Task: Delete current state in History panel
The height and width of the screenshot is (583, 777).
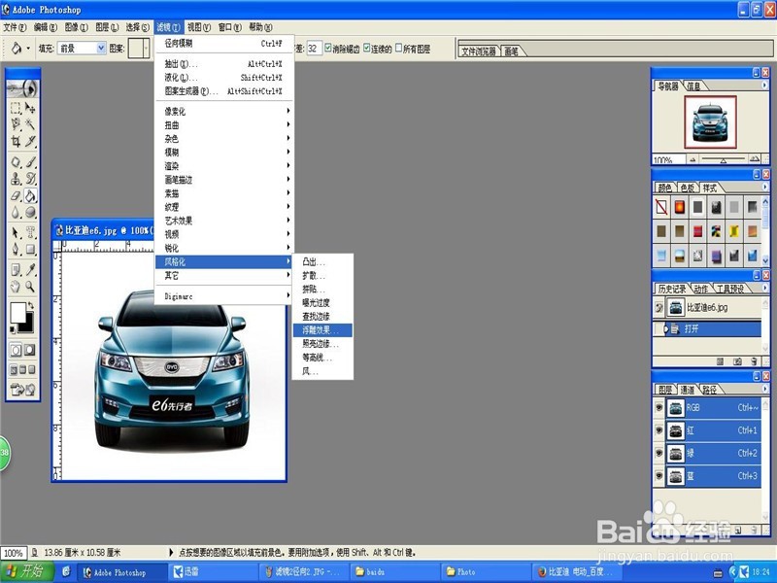Action: tap(754, 361)
